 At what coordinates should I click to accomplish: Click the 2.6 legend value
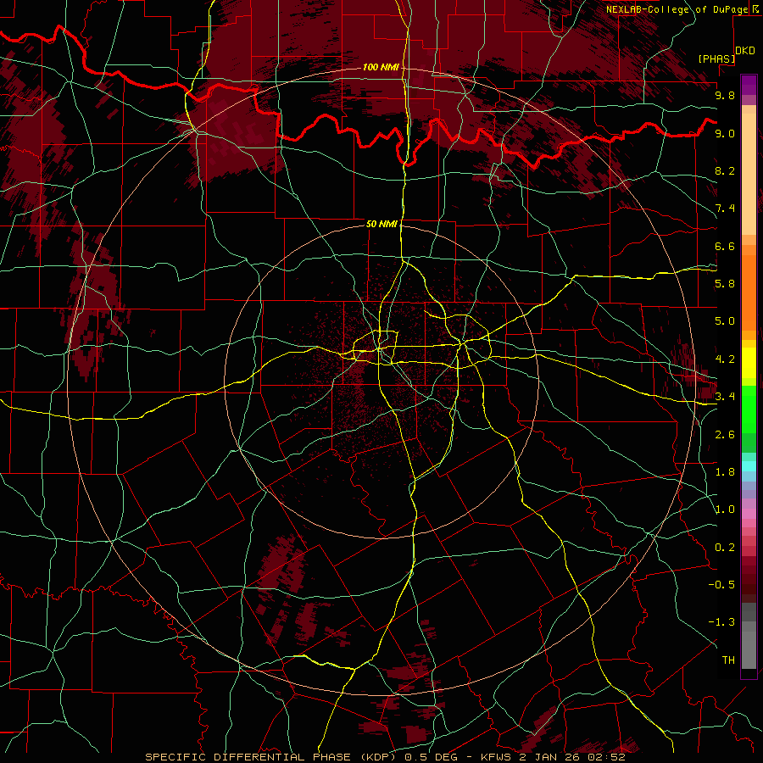tap(725, 435)
